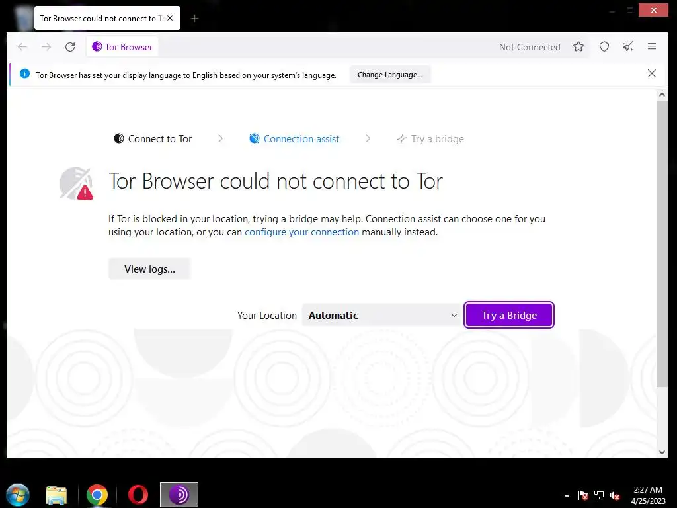Click the browser back arrow
The width and height of the screenshot is (677, 508).
coord(22,47)
